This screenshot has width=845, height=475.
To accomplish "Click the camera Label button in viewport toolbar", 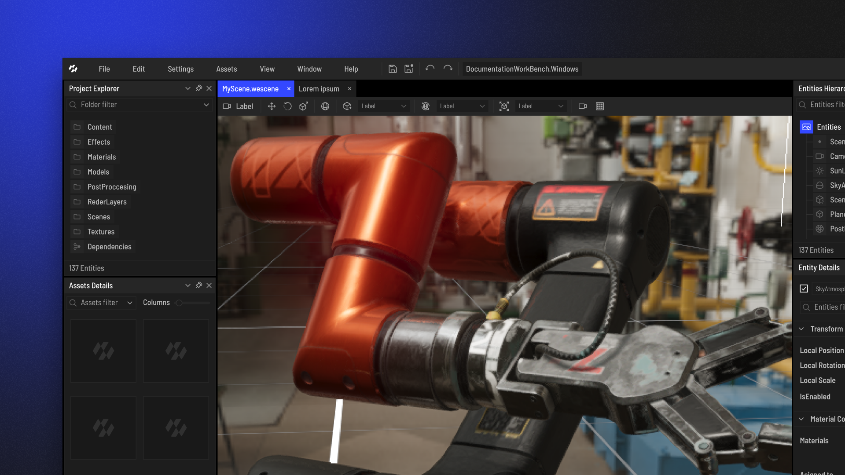I will point(238,106).
